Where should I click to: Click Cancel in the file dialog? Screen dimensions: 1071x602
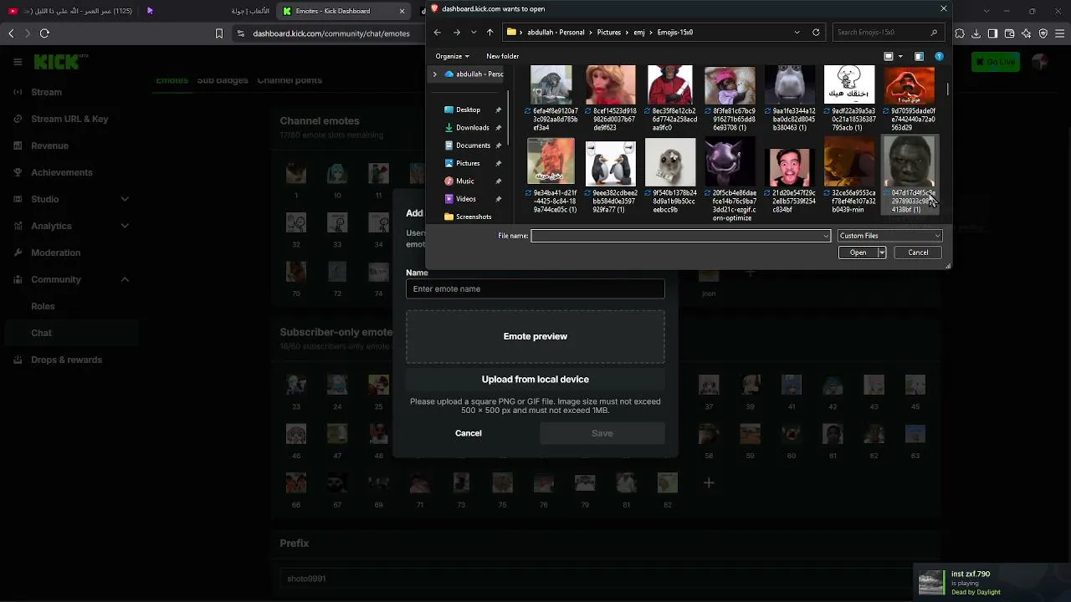918,253
